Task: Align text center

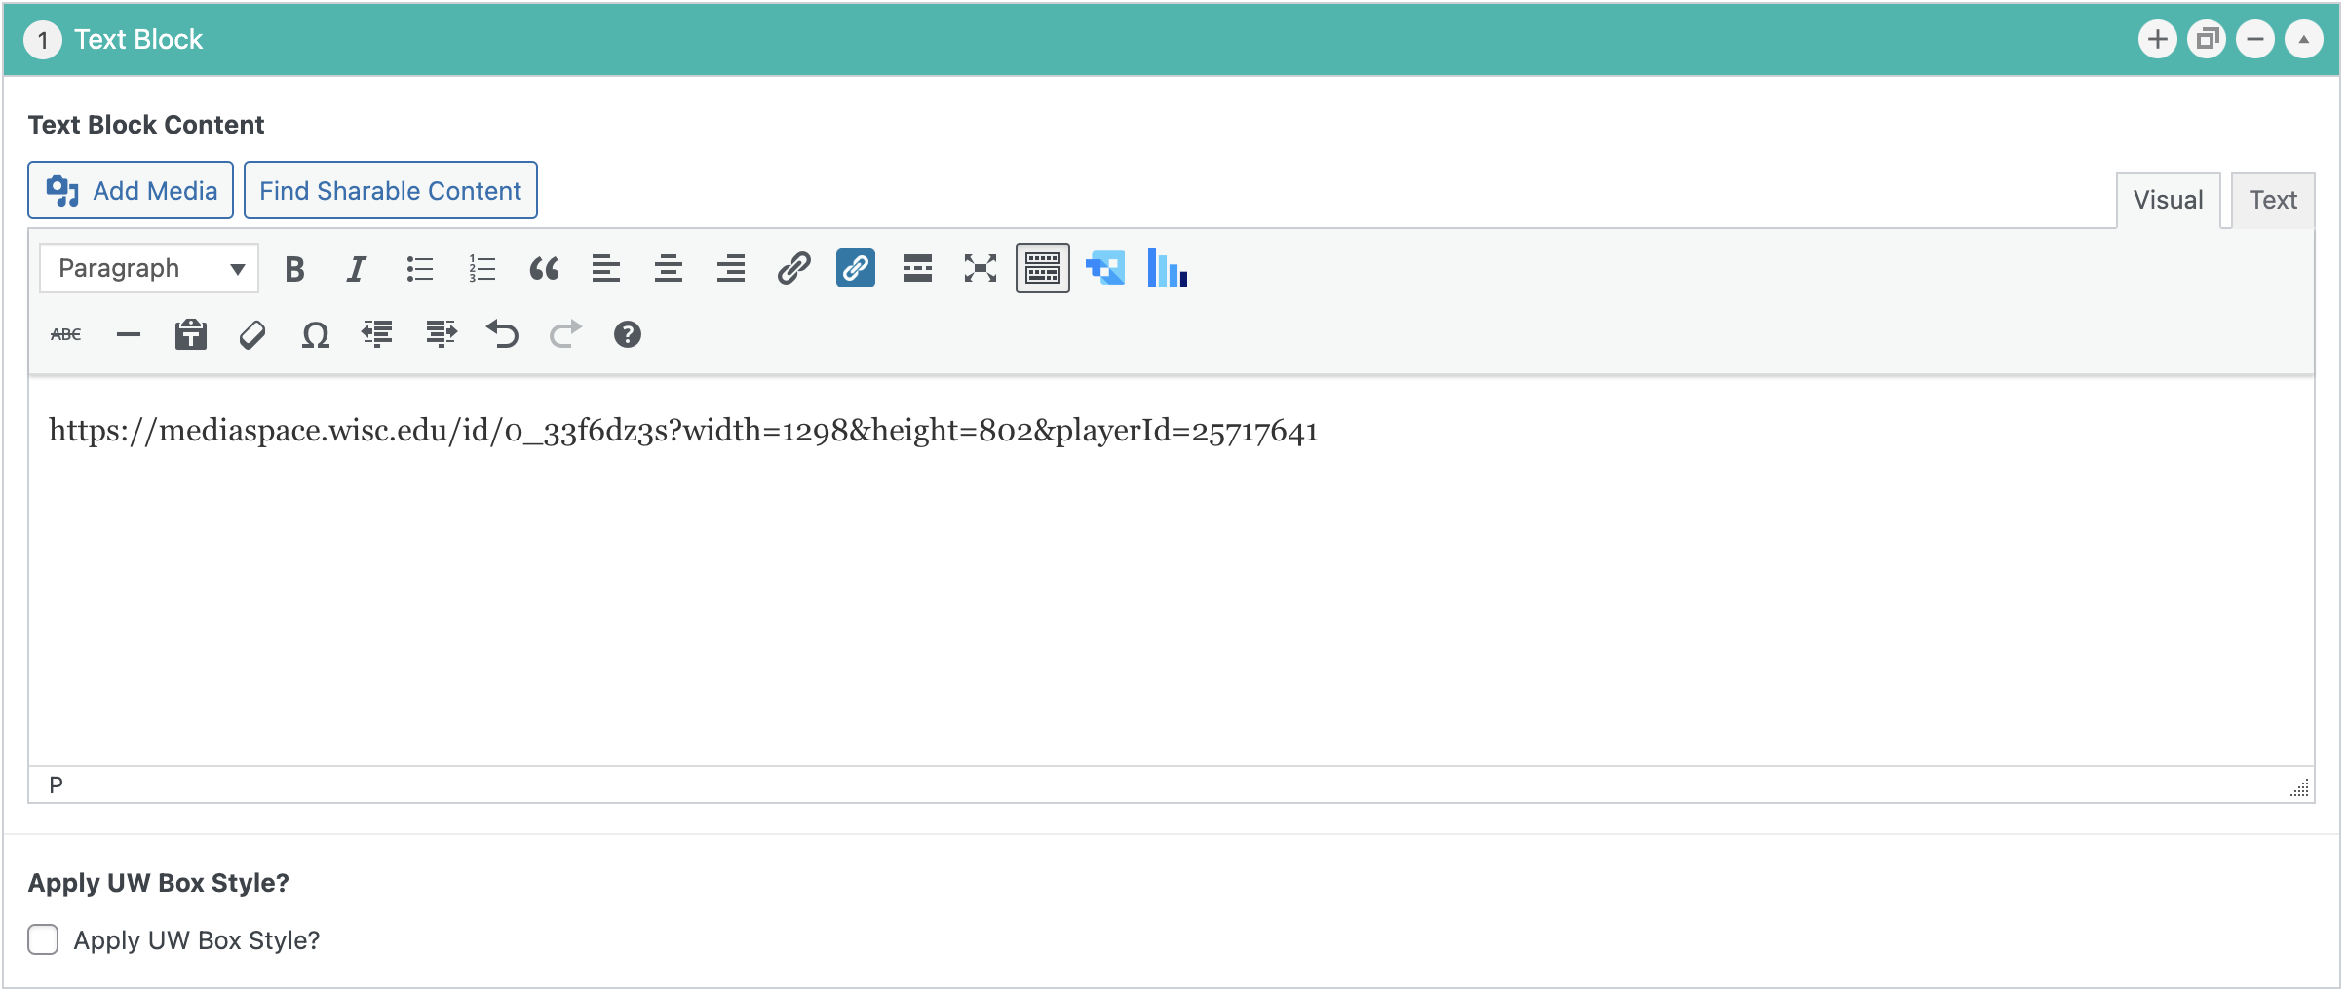Action: (669, 269)
